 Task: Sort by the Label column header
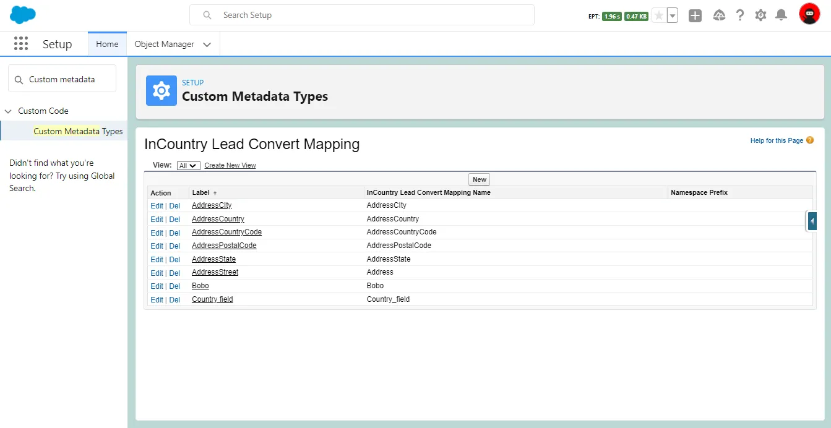pos(201,193)
